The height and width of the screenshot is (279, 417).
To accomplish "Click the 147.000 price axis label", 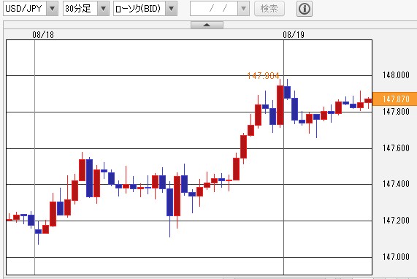I will [396, 257].
